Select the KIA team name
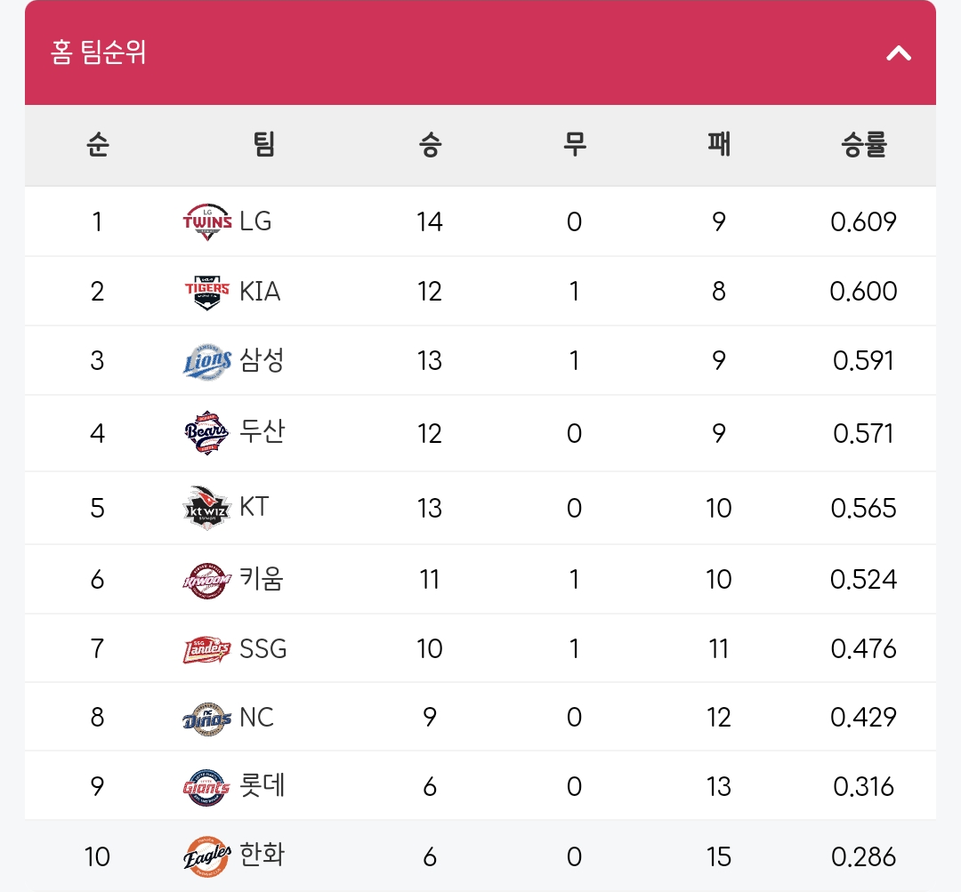The image size is (961, 892). tap(260, 291)
